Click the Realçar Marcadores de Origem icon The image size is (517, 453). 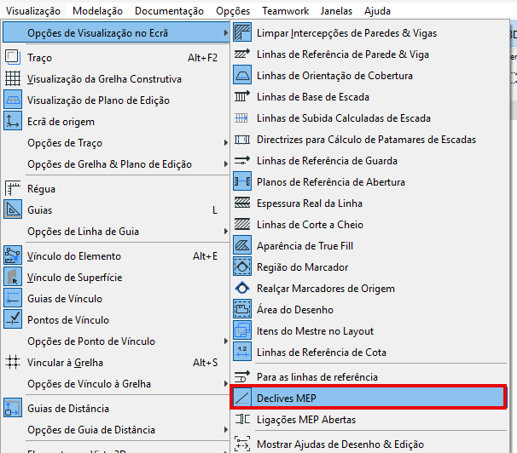pyautogui.click(x=242, y=288)
